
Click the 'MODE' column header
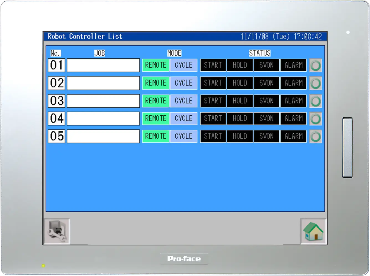click(174, 53)
